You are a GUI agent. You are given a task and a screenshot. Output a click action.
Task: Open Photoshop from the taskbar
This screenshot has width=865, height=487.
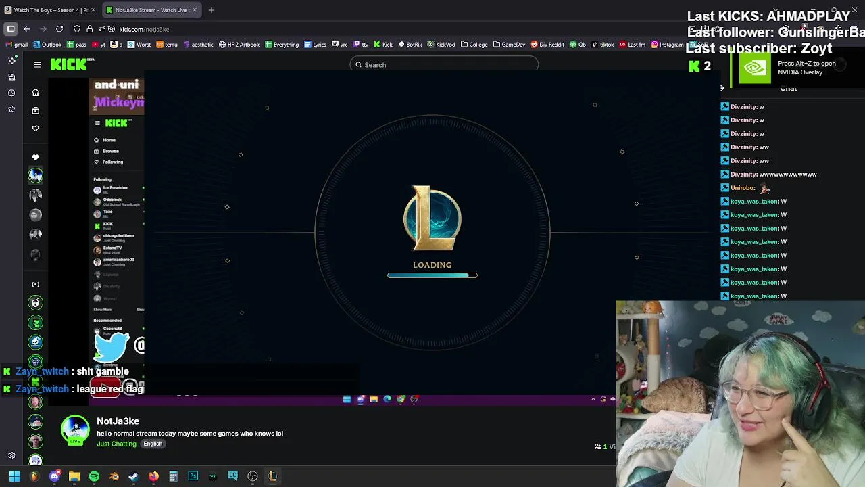coord(193,476)
